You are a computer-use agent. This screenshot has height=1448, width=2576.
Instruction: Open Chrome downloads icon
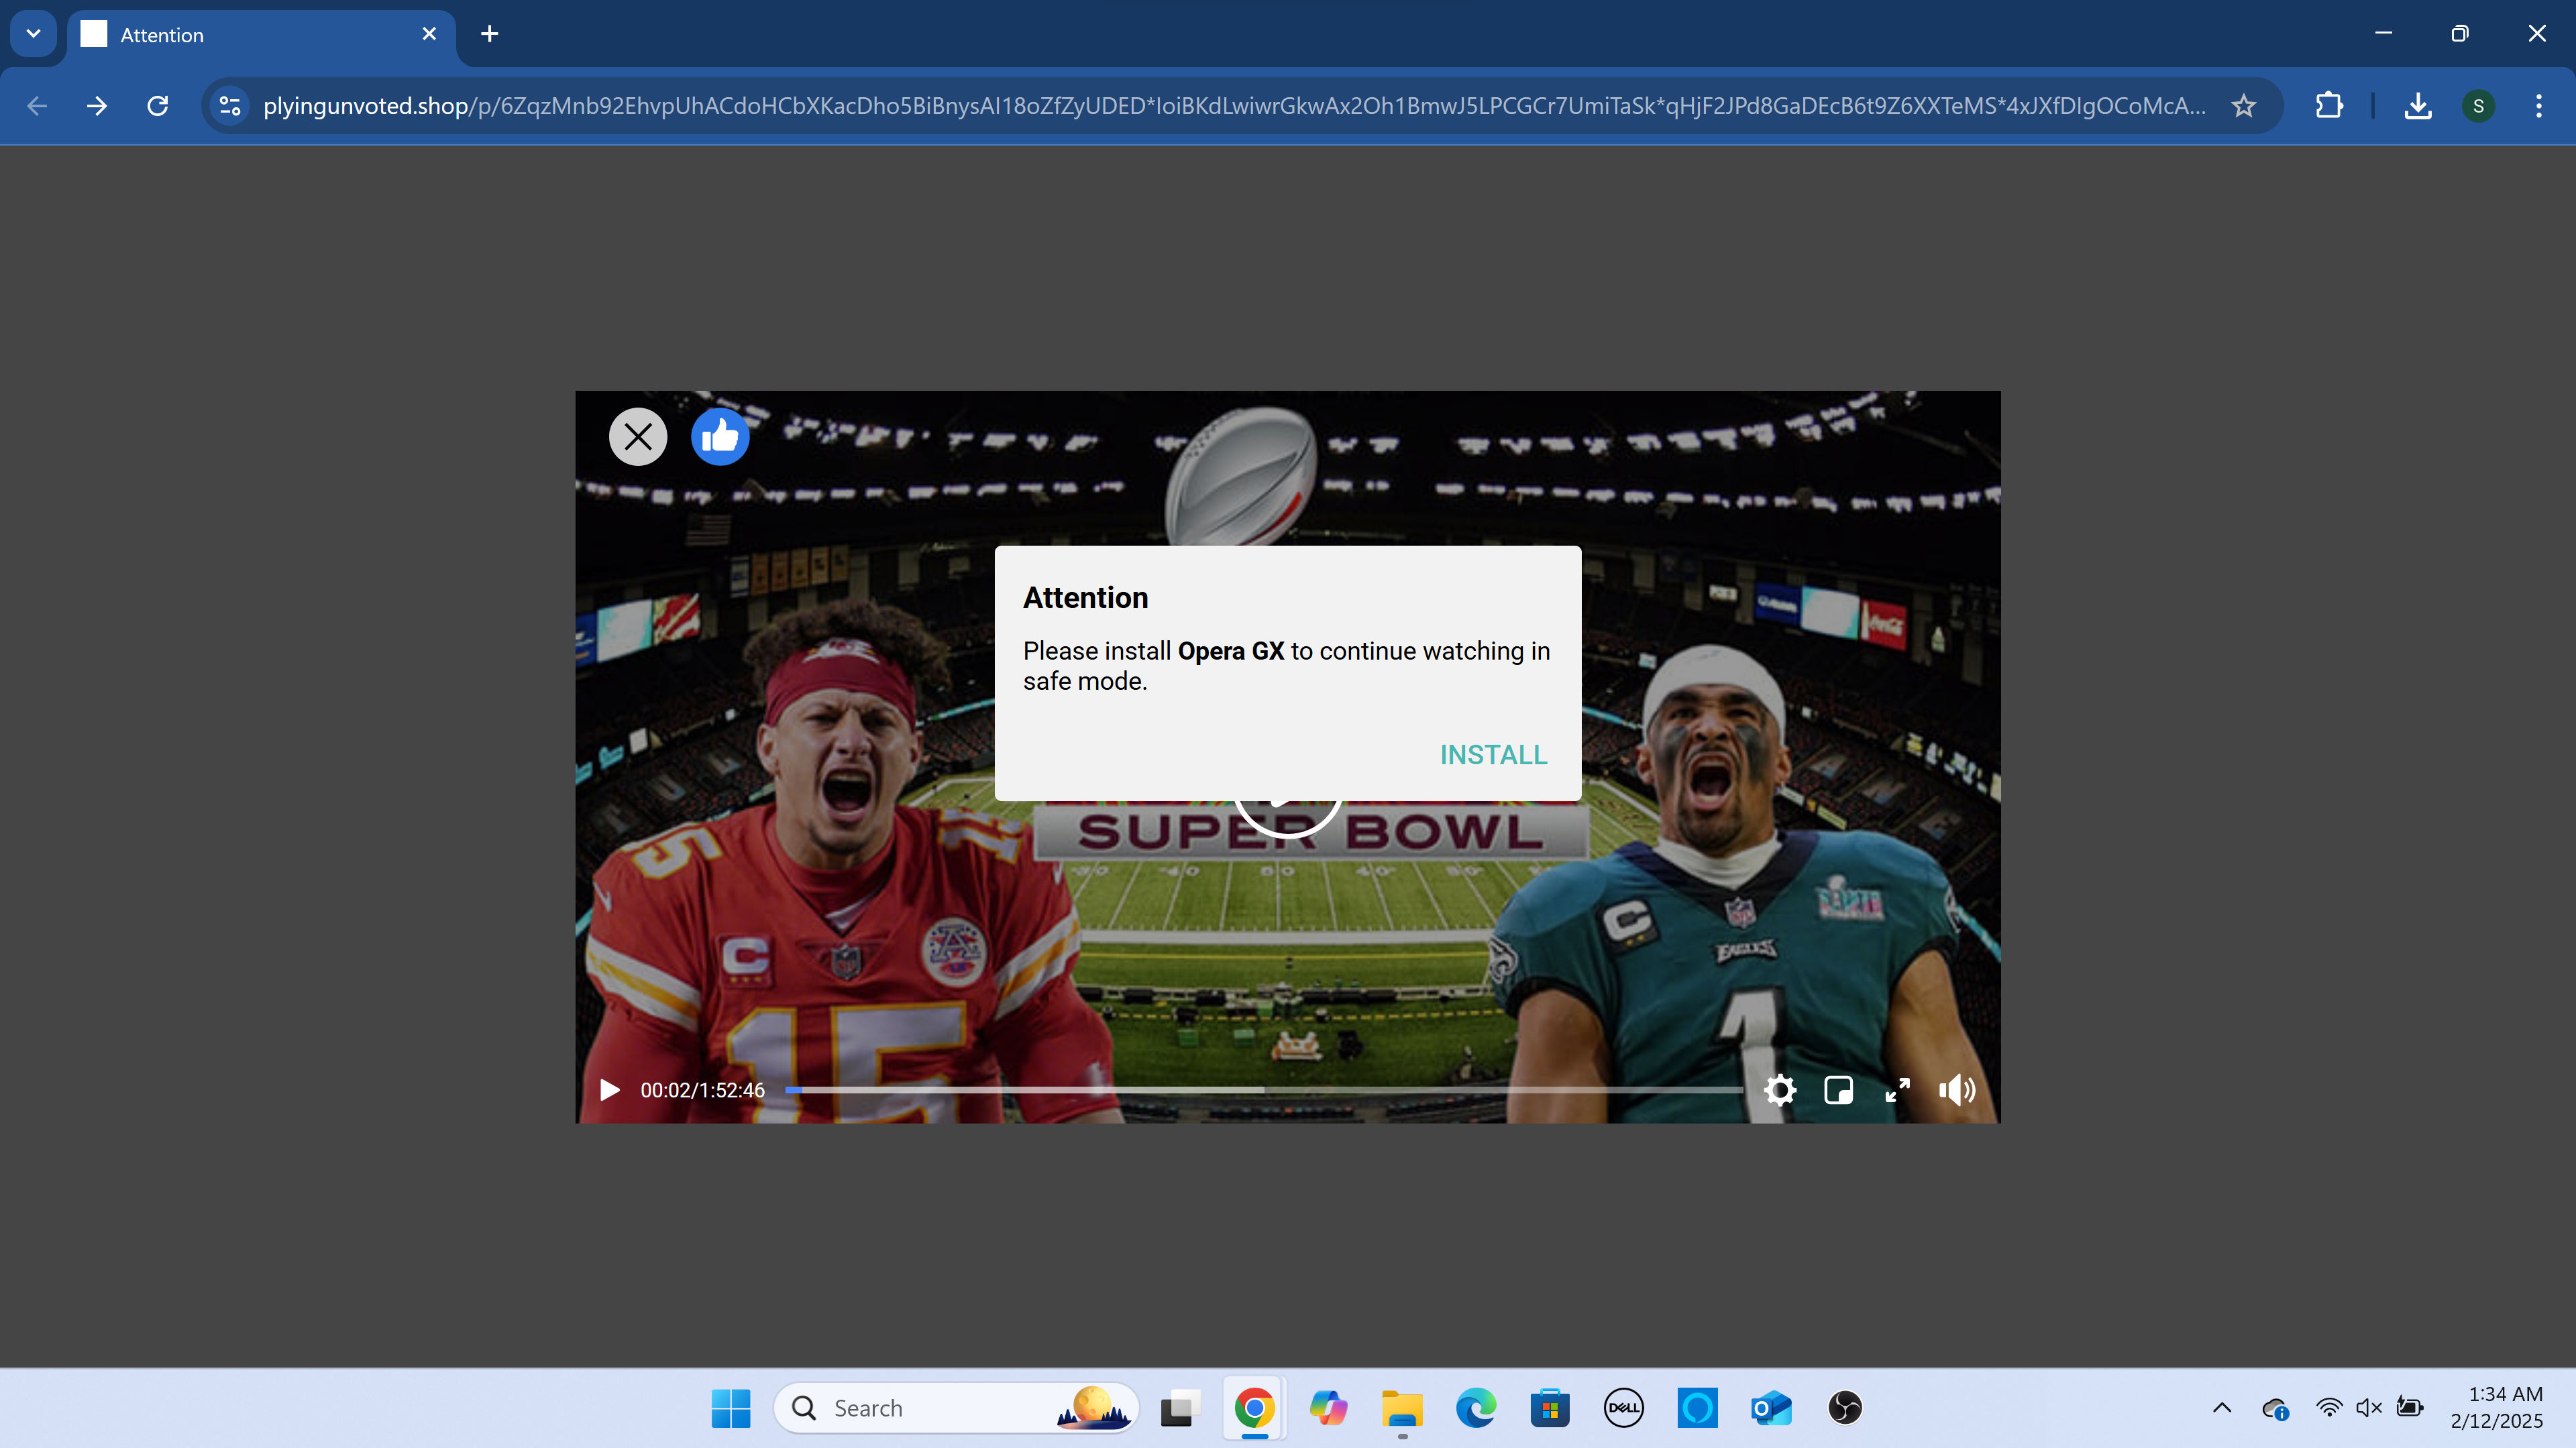point(2417,106)
